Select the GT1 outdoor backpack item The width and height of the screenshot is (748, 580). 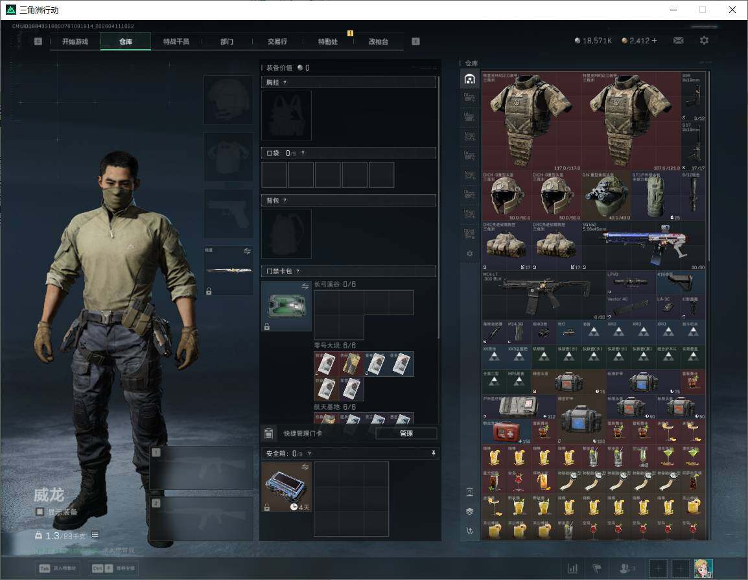point(656,195)
